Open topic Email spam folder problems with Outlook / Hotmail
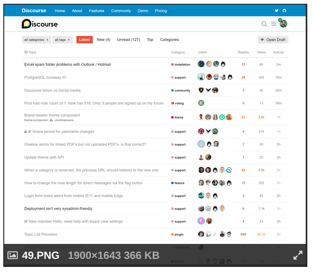The width and height of the screenshot is (312, 273). pos(67,64)
